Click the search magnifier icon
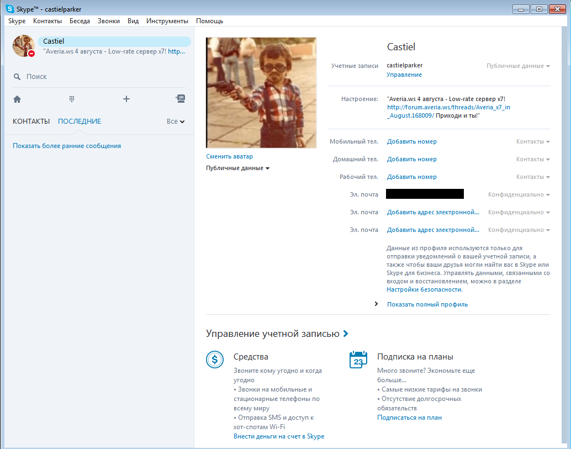Viewport: 571px width, 449px height. coord(17,77)
